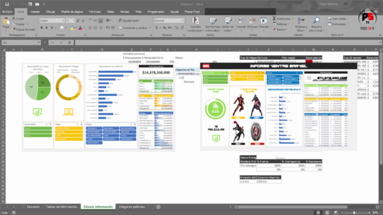Screen dimensions: 383x215
Task: Apply percent style format
Action: coord(165,28)
